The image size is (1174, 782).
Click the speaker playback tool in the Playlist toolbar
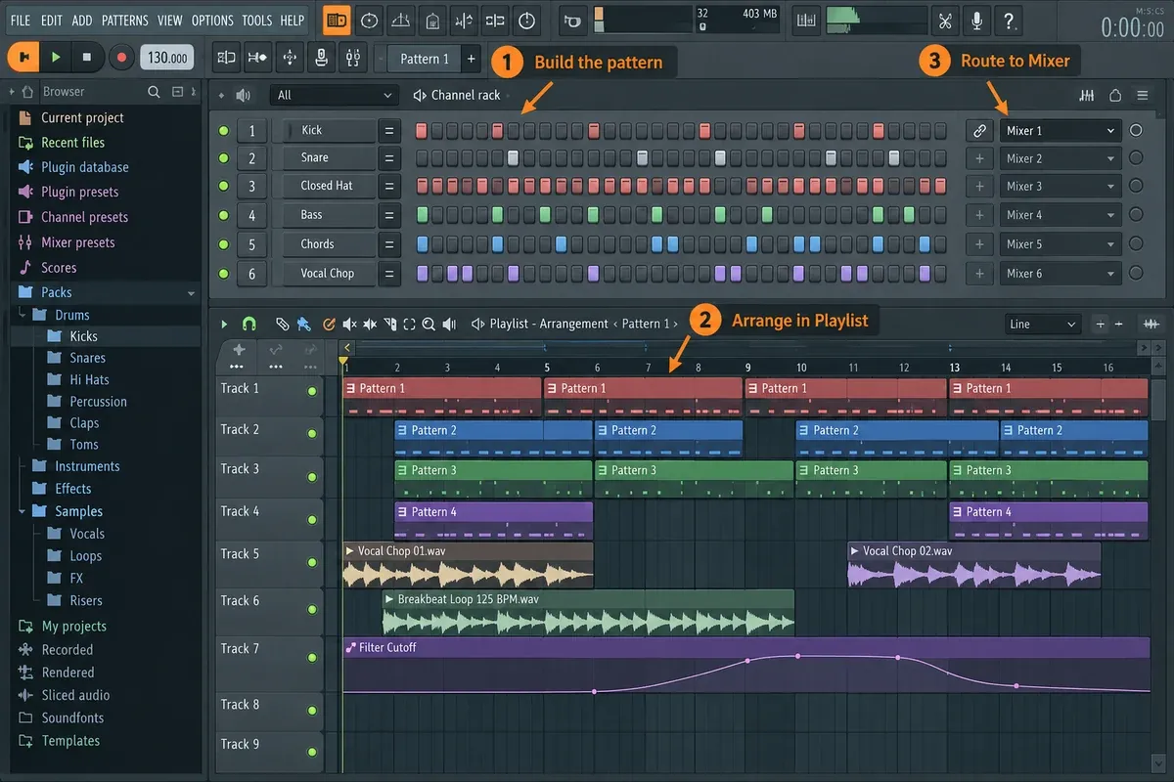pos(449,324)
